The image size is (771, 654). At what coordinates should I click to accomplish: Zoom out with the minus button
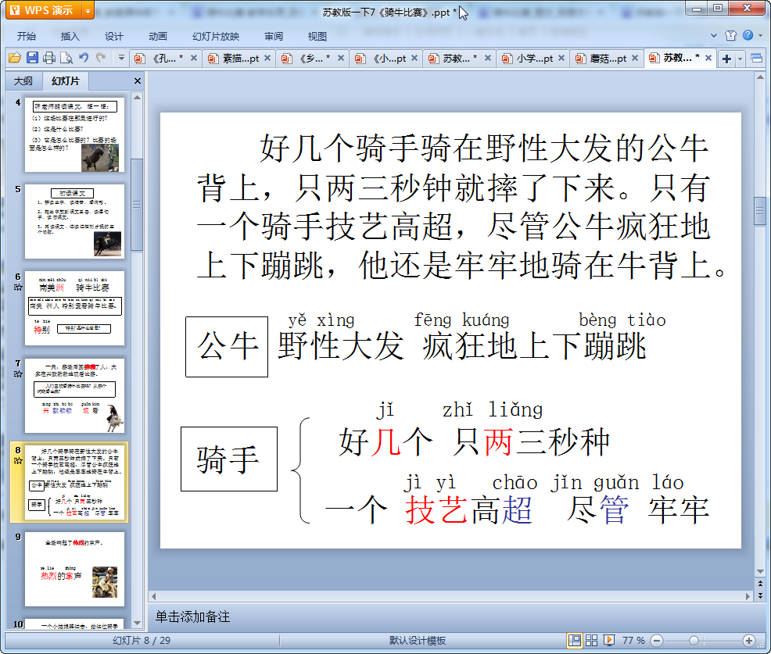(x=656, y=641)
